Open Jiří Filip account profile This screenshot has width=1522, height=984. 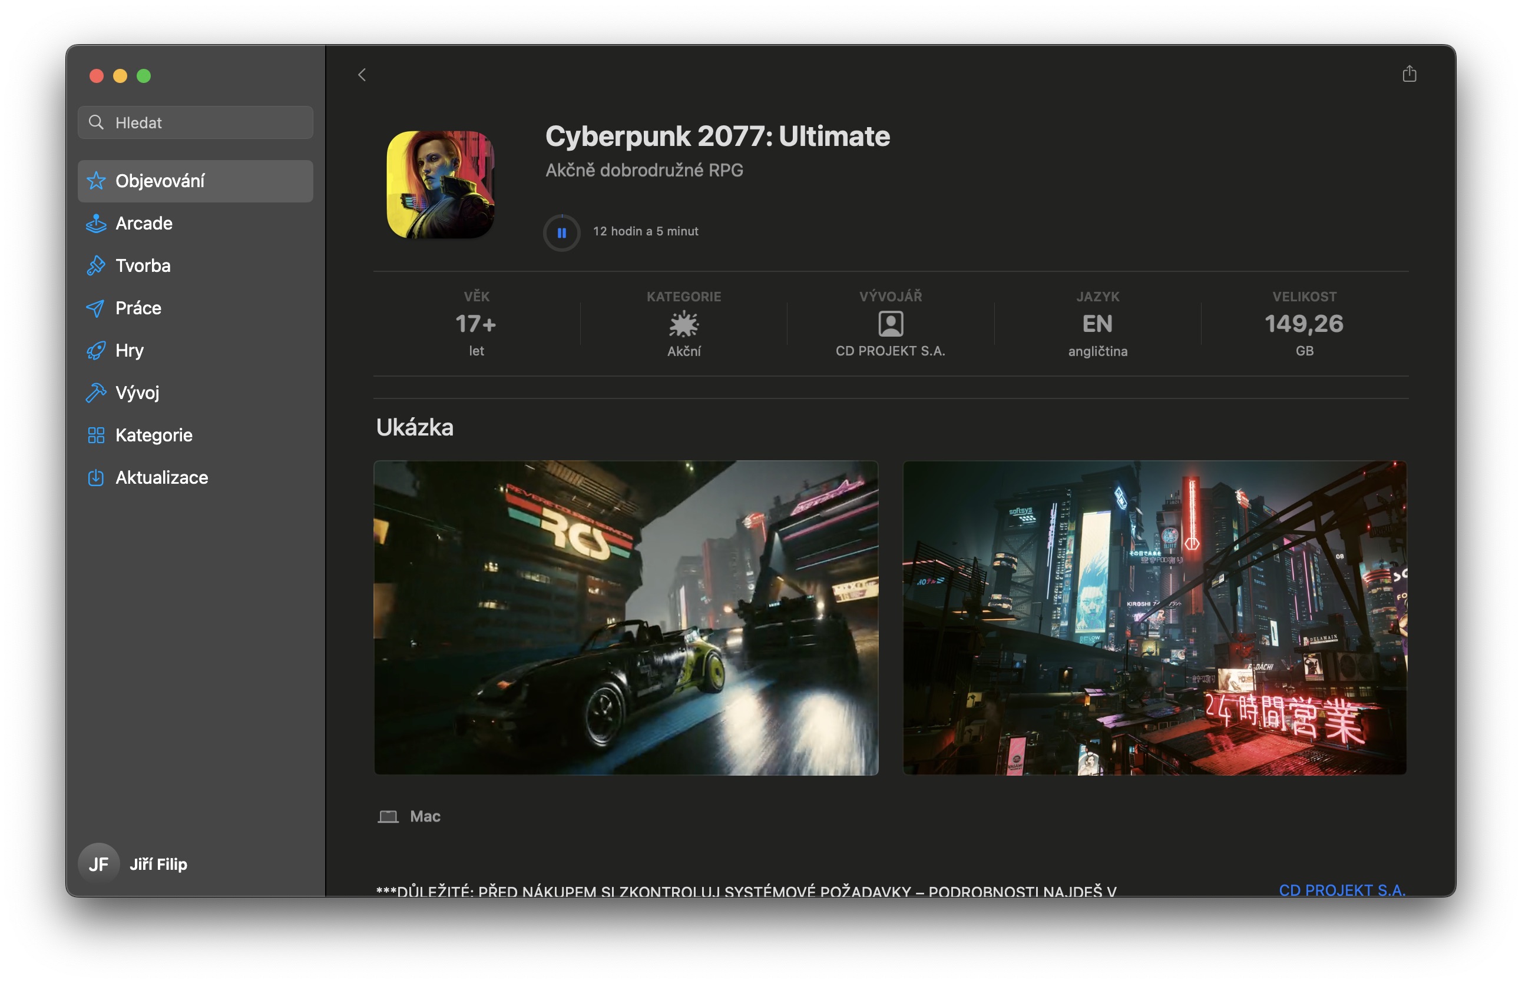[157, 864]
